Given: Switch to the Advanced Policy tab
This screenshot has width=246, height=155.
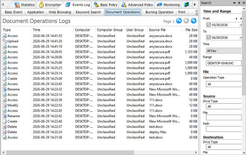Looking at the screenshot, I should click(x=137, y=5).
